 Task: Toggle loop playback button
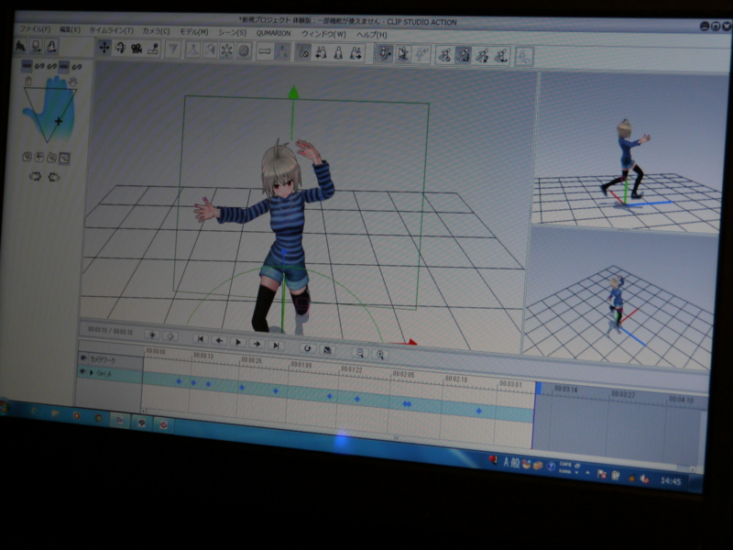[x=307, y=348]
